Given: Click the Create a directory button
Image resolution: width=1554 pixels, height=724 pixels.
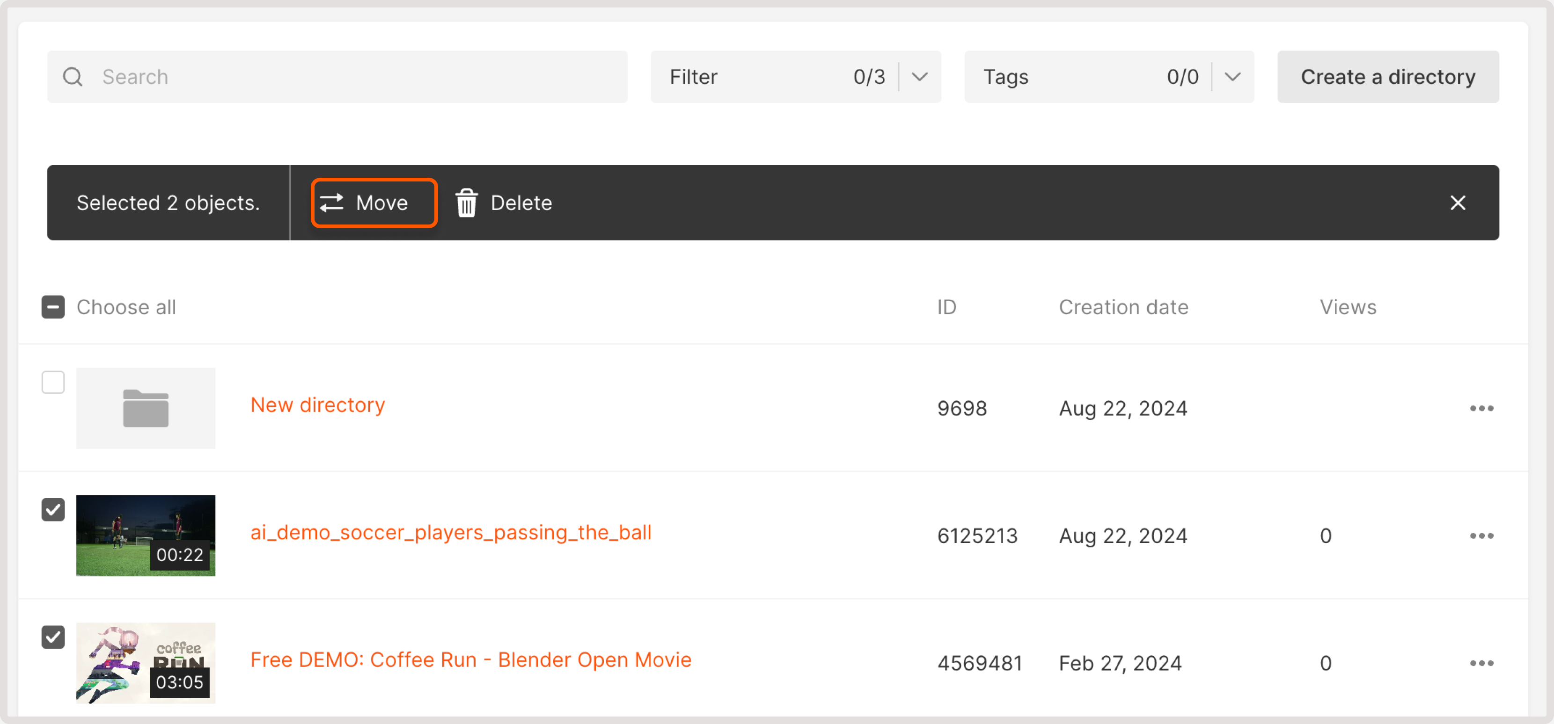Looking at the screenshot, I should click(x=1387, y=77).
